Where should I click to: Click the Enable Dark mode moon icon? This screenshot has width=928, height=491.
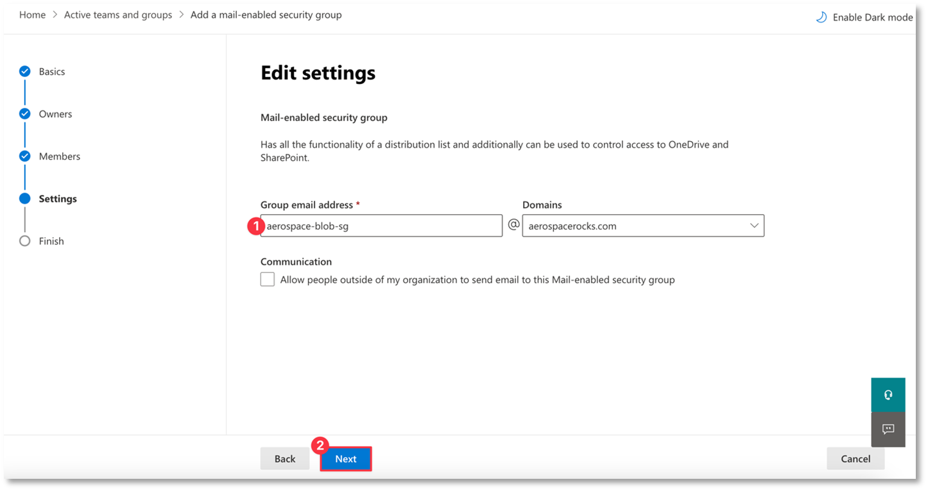tap(821, 17)
